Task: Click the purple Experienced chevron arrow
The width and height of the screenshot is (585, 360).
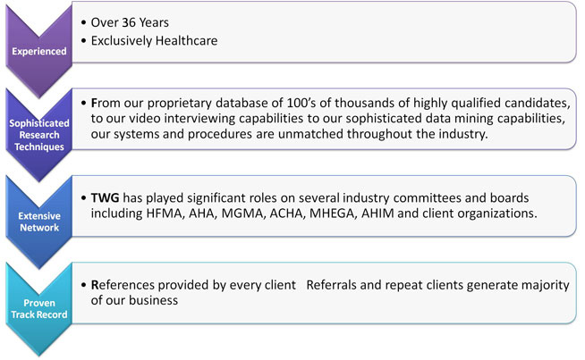Action: 39,50
